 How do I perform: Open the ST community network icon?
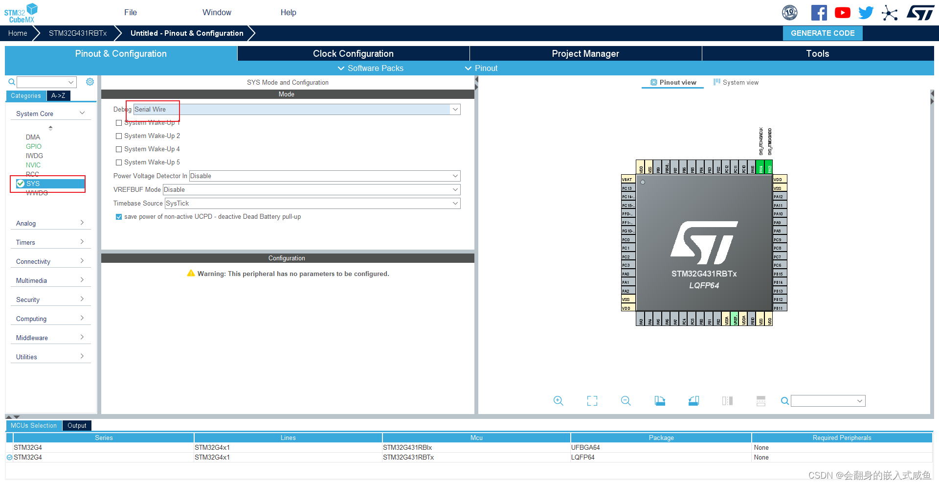click(890, 13)
